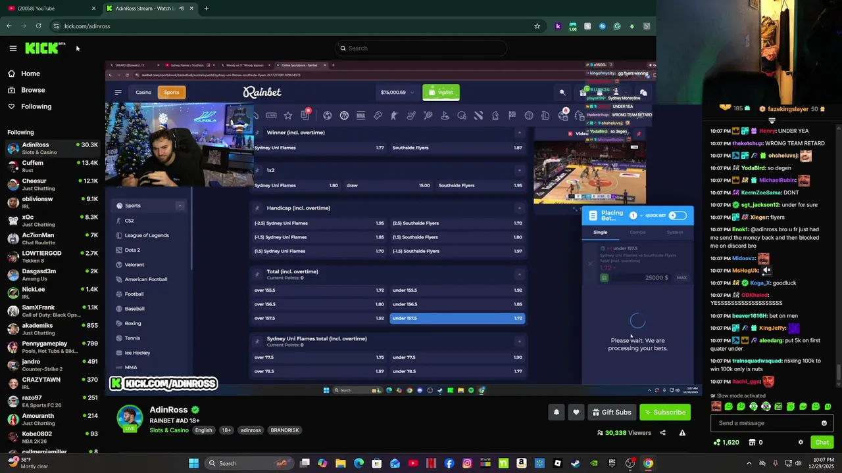Open the emoji picker in chat input

pos(824,423)
